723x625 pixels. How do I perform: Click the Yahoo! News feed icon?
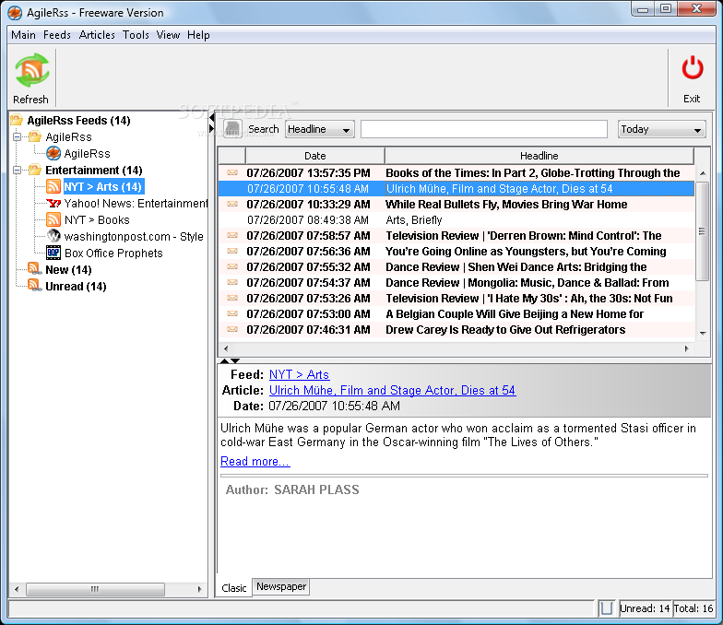(53, 203)
